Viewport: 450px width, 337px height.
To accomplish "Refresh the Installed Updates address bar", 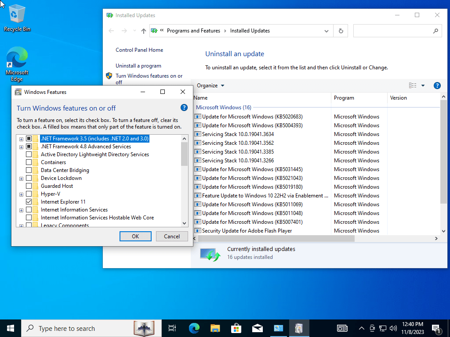I will tap(341, 31).
